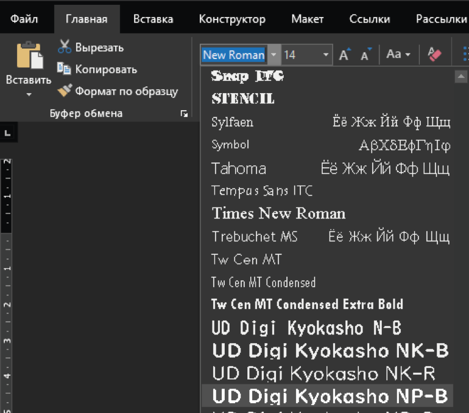
Task: Click the Вырезать label
Action: [99, 47]
